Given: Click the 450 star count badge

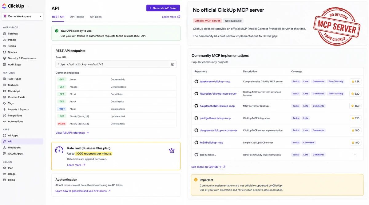Looking at the screenshot, I should point(355,106).
